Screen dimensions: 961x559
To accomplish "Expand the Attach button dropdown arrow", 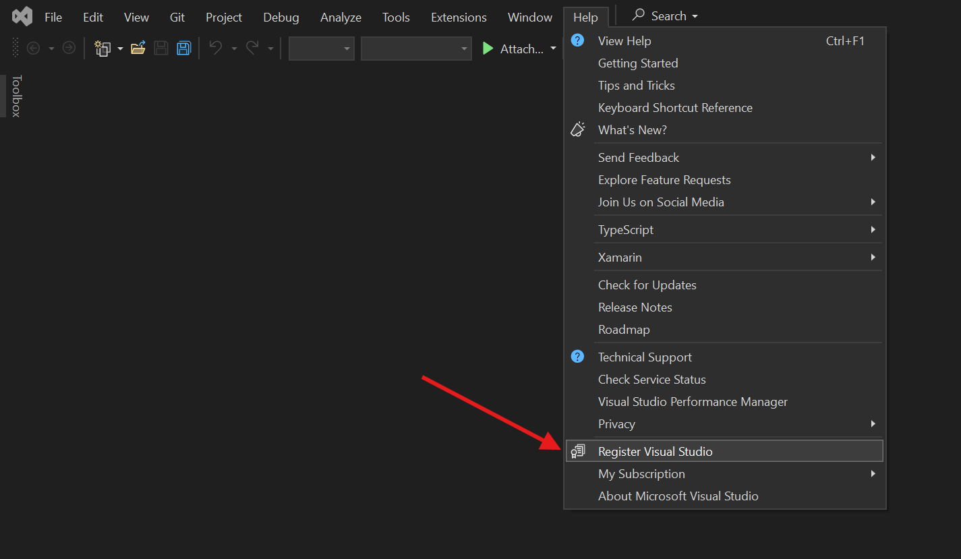I will point(553,48).
